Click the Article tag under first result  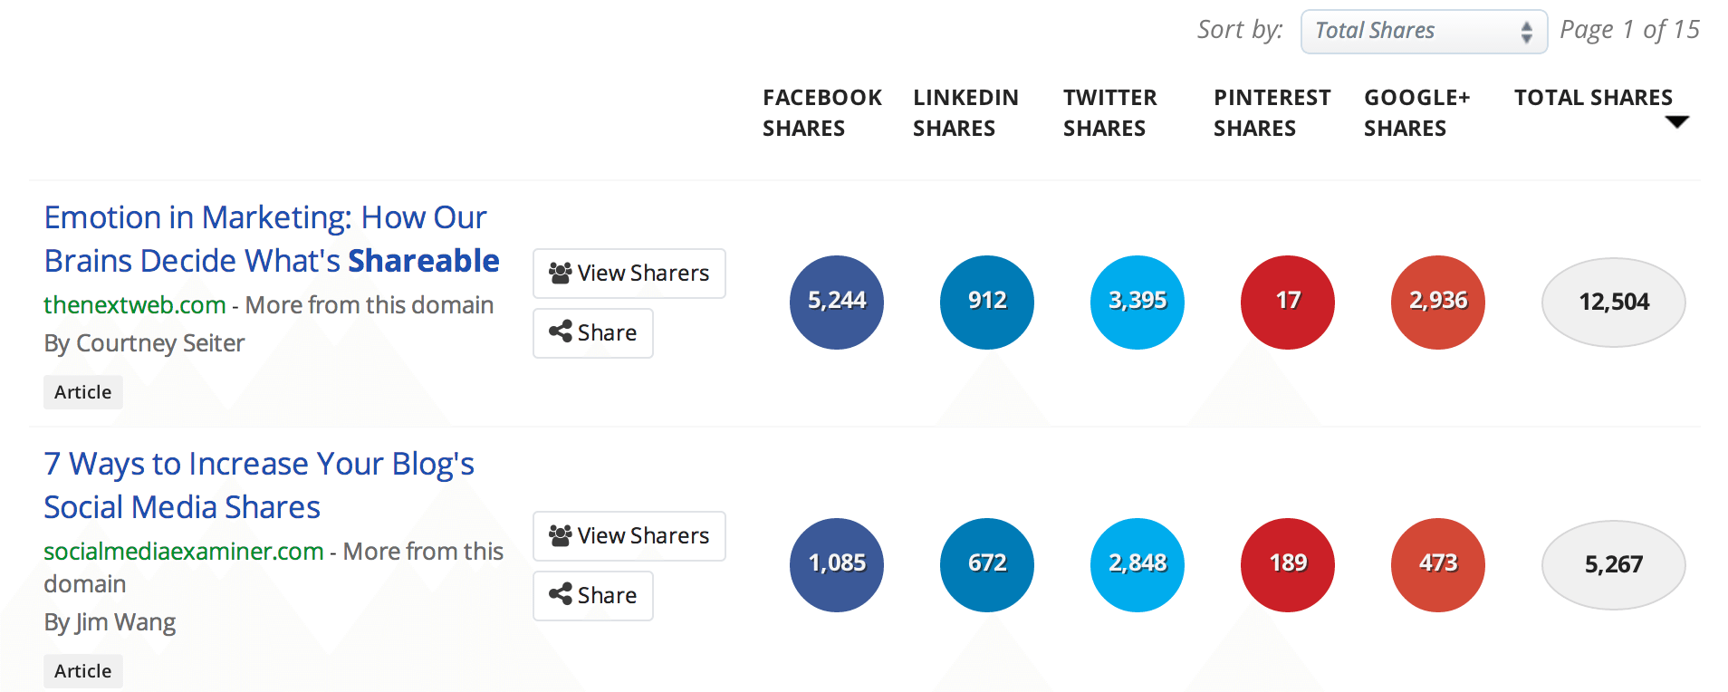[82, 391]
